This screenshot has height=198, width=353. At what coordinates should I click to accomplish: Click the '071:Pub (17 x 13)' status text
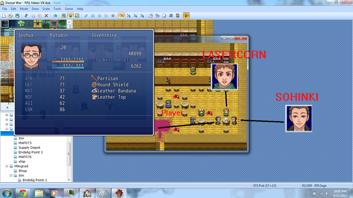(x=264, y=186)
